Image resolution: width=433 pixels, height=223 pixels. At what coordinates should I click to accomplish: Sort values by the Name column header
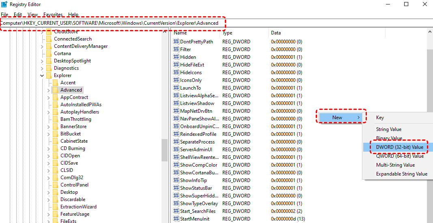point(195,33)
